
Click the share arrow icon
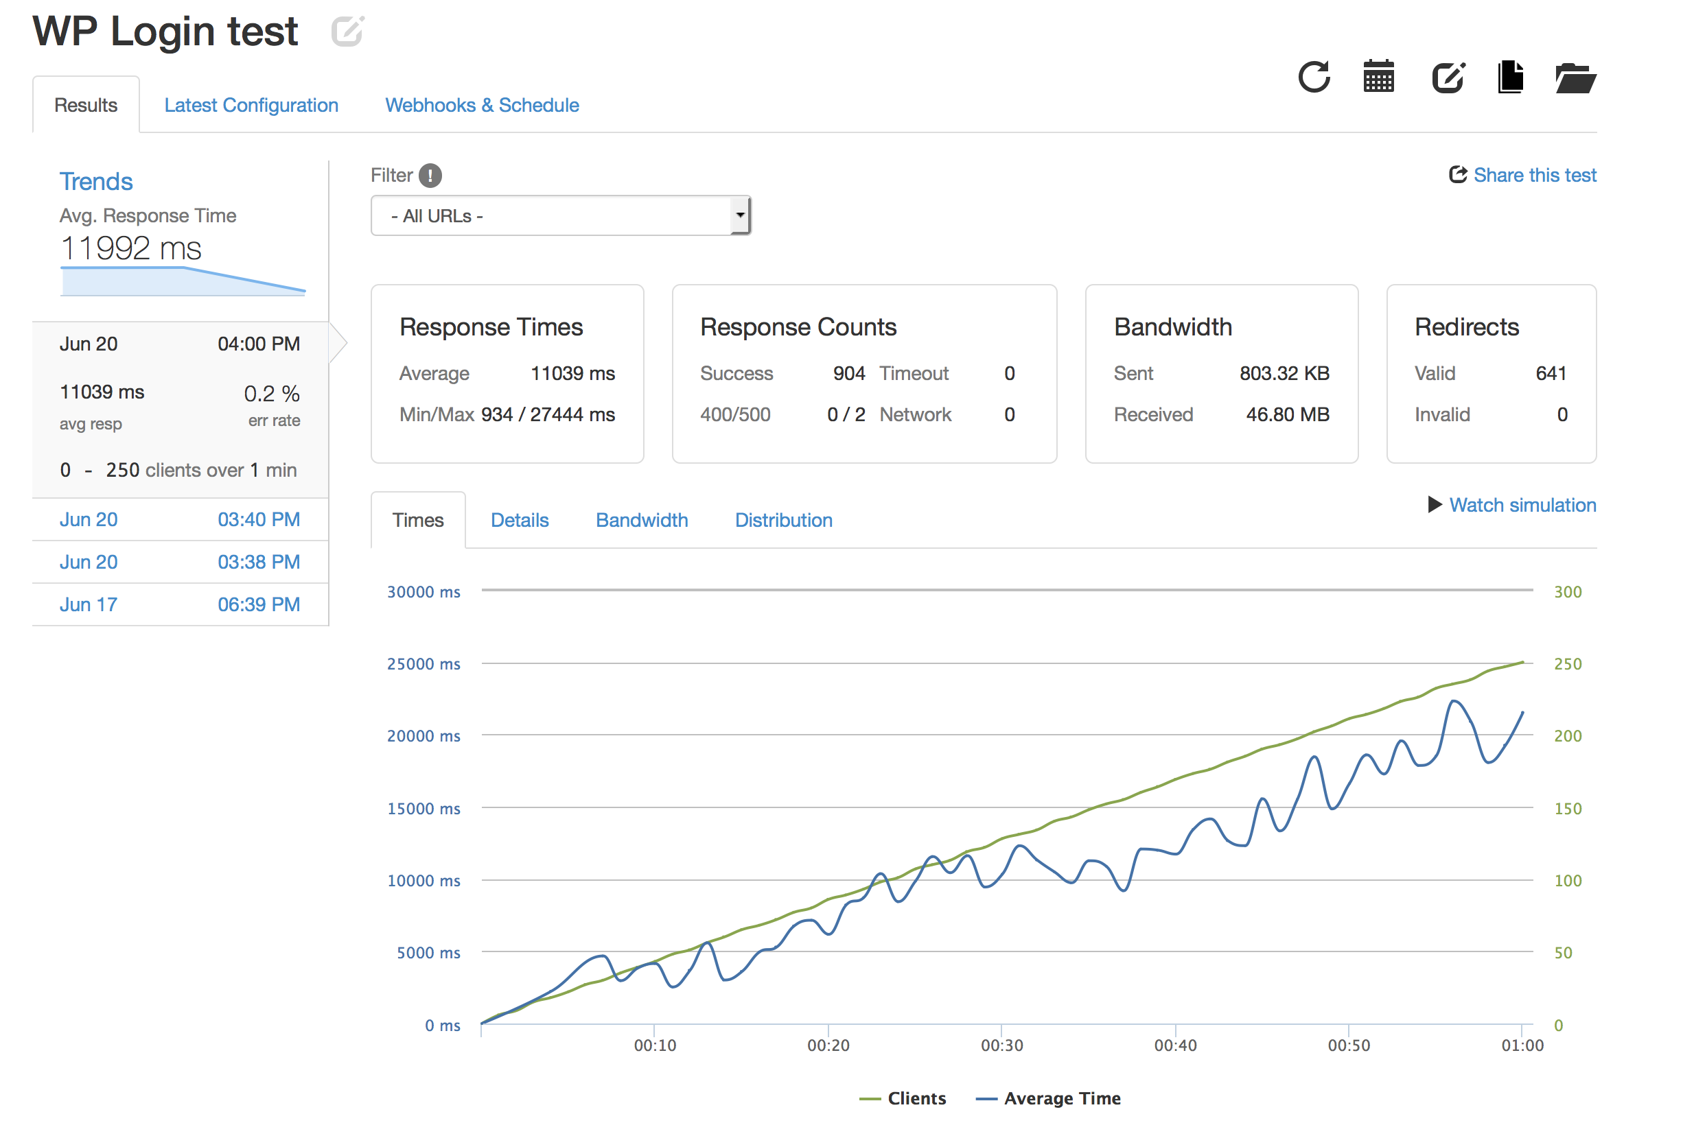tap(1458, 175)
